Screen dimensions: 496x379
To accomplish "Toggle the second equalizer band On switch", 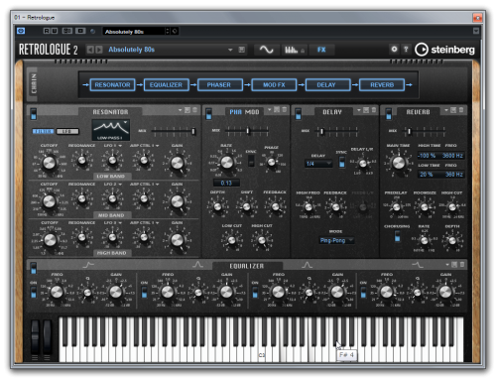I will (144, 293).
